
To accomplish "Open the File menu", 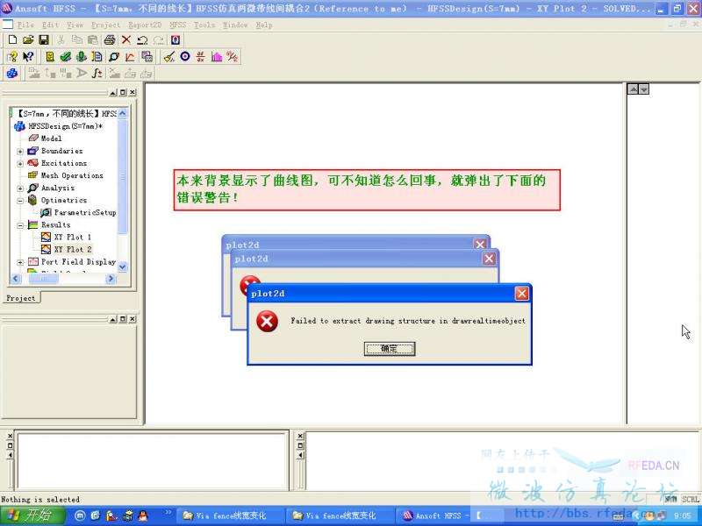I will click(25, 25).
